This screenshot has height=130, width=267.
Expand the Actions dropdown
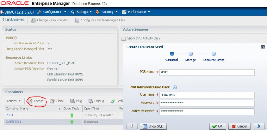(13, 101)
